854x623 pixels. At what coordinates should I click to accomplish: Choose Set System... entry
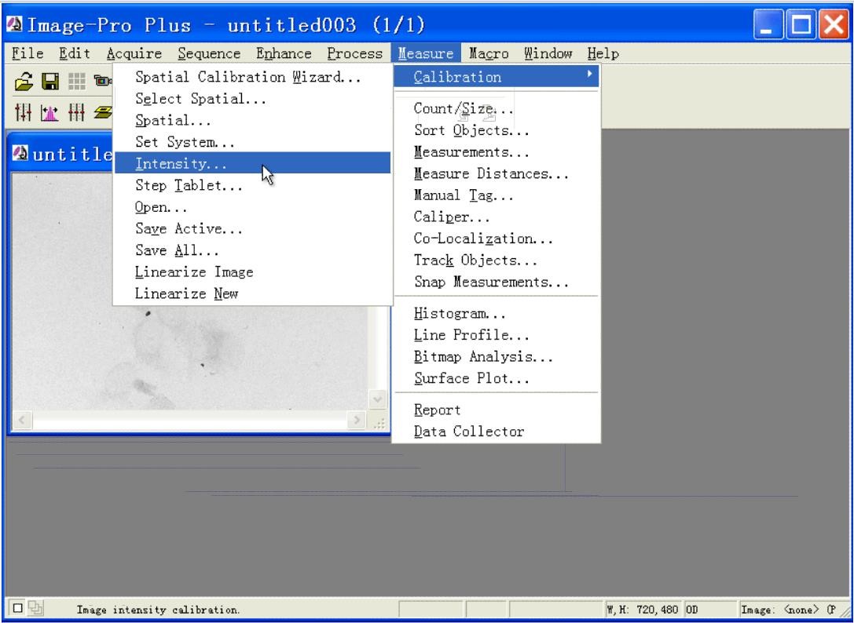tap(252, 142)
